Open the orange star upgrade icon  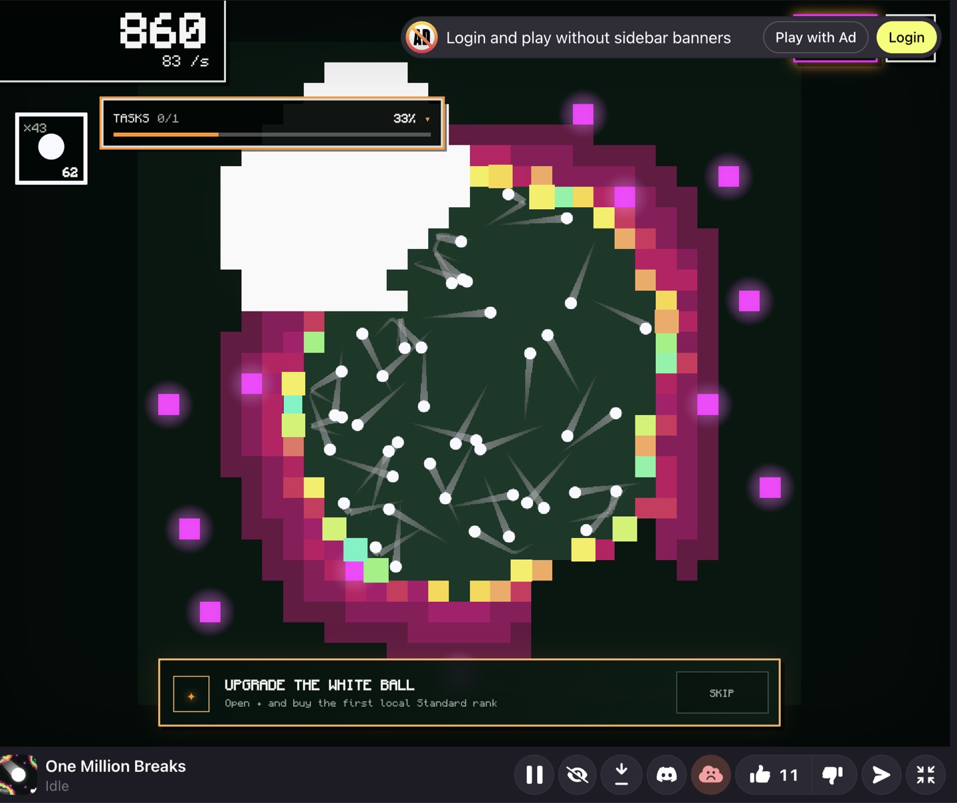coord(191,695)
